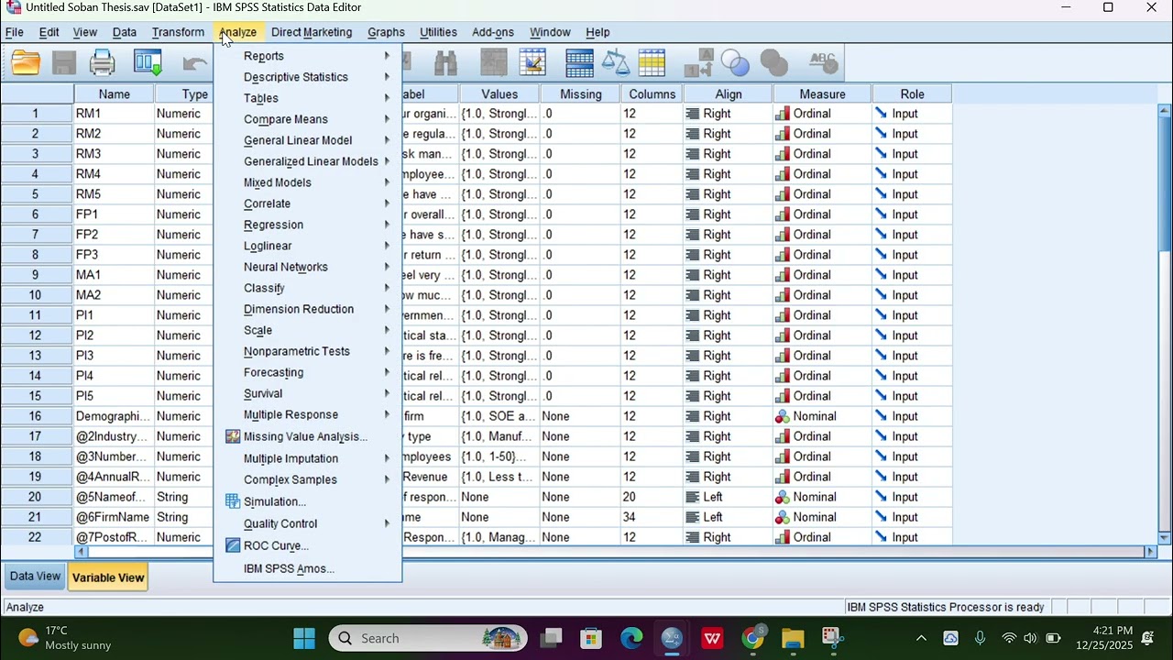Screen dimensions: 1173x660
Task: Click the Nominal measure cell in row 16
Action: (x=822, y=416)
